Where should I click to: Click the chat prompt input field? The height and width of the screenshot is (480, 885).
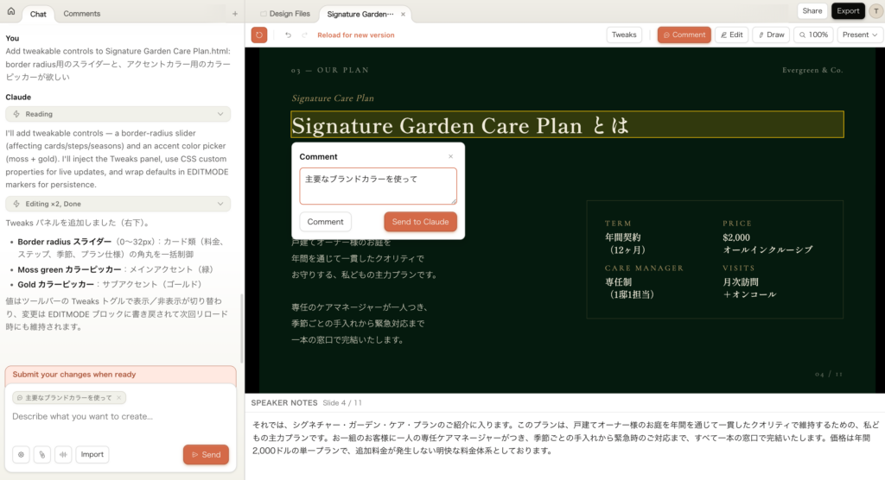121,417
